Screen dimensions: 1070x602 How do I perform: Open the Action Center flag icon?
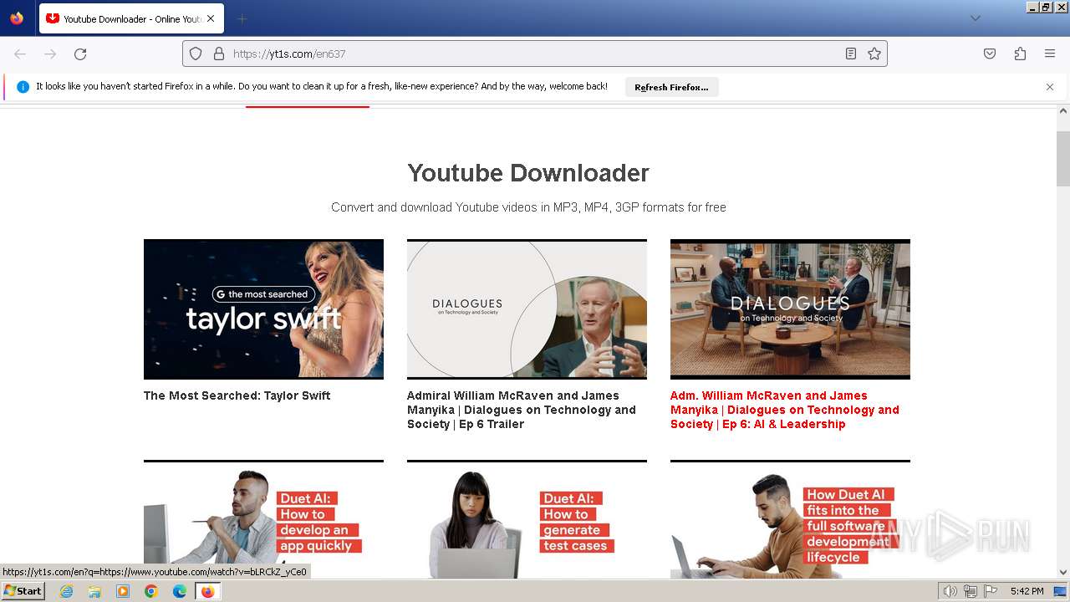[991, 591]
